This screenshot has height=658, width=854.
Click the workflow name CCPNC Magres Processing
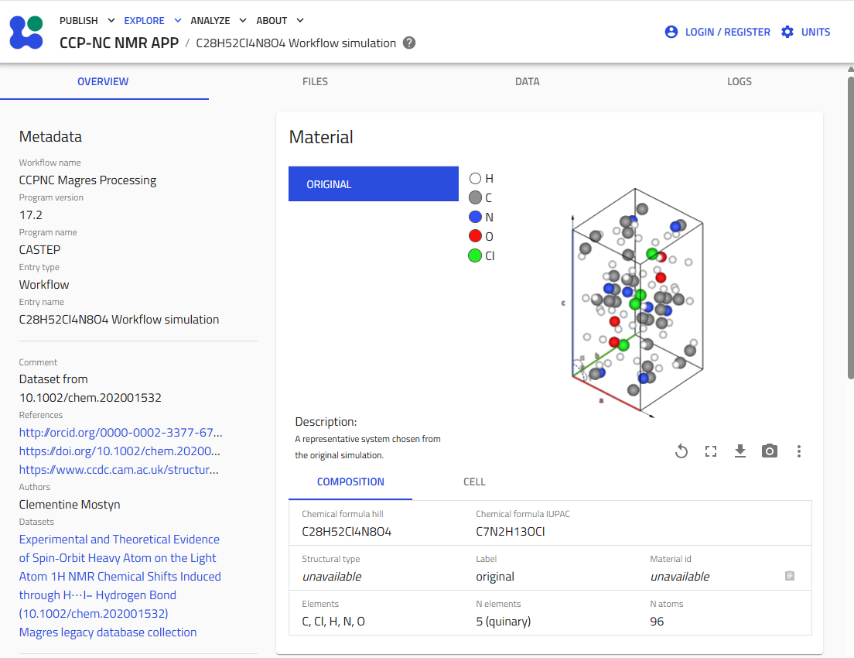87,180
